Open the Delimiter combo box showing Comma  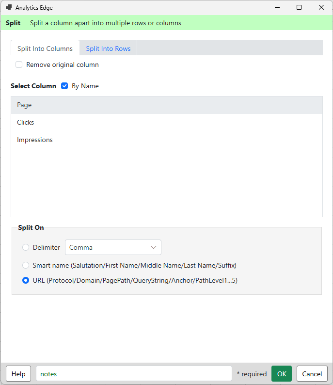point(113,247)
